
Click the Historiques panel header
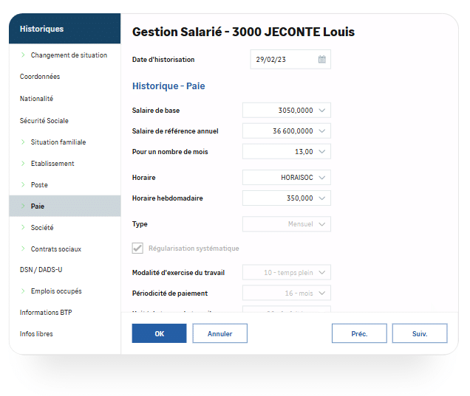click(x=65, y=29)
